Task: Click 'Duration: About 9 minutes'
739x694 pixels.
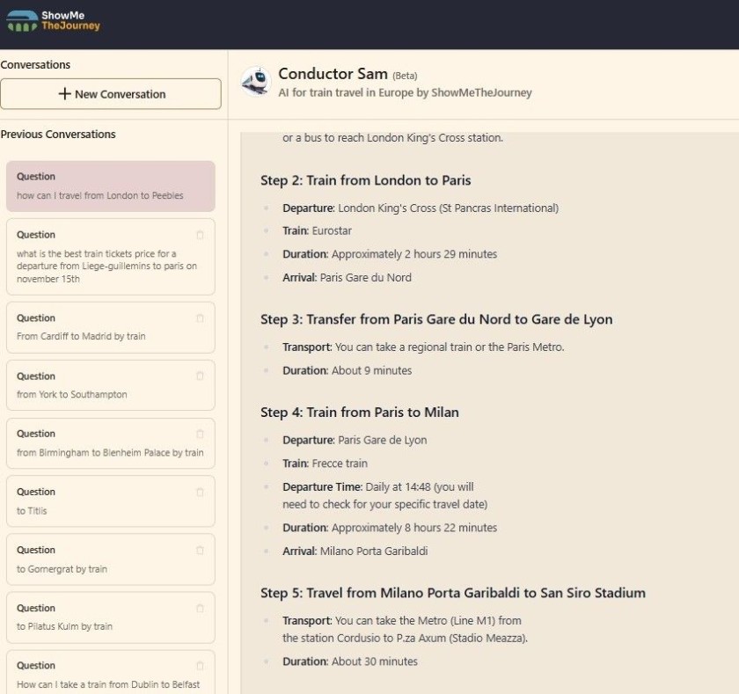Action: pyautogui.click(x=347, y=371)
